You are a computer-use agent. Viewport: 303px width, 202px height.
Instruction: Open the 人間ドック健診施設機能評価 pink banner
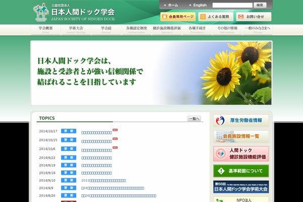click(x=241, y=154)
